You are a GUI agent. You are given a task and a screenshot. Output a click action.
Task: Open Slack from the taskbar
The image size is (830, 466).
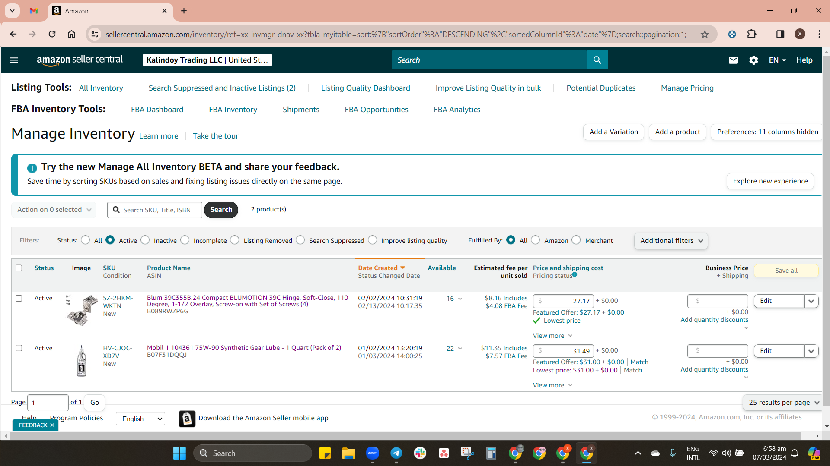(420, 453)
